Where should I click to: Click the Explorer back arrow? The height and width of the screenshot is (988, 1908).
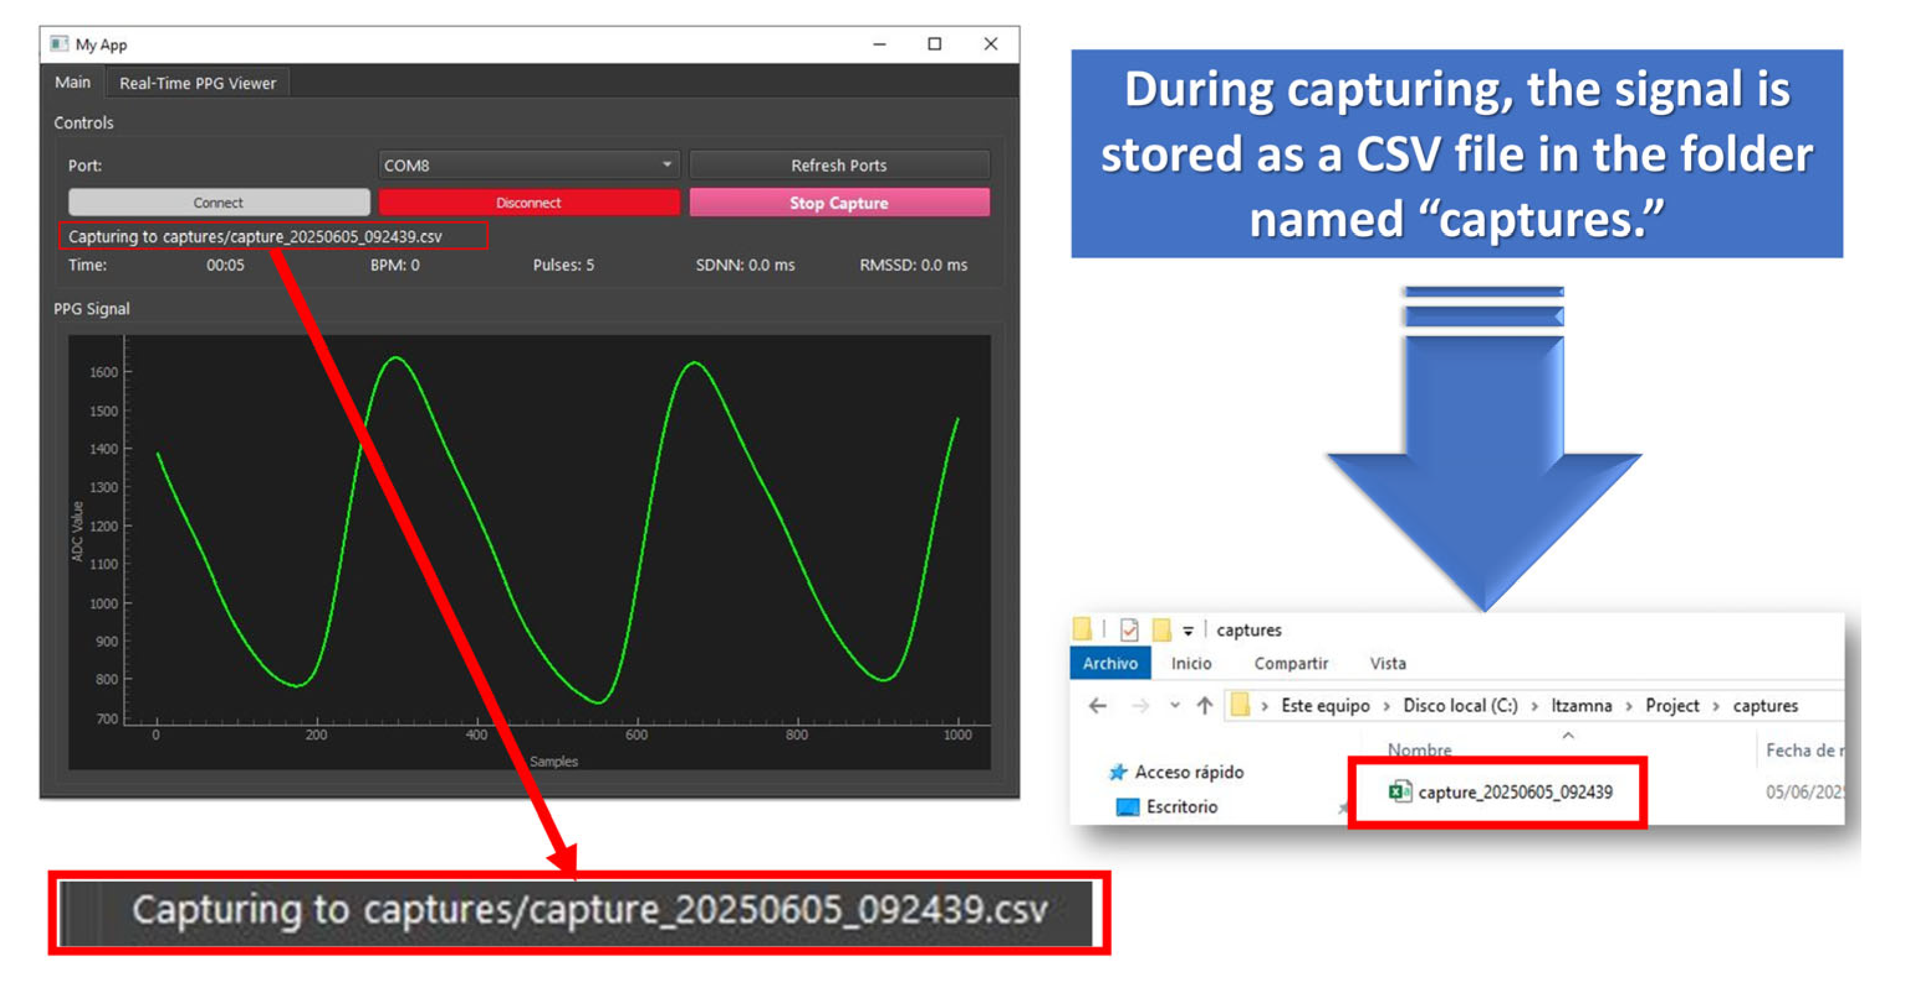(x=1098, y=706)
